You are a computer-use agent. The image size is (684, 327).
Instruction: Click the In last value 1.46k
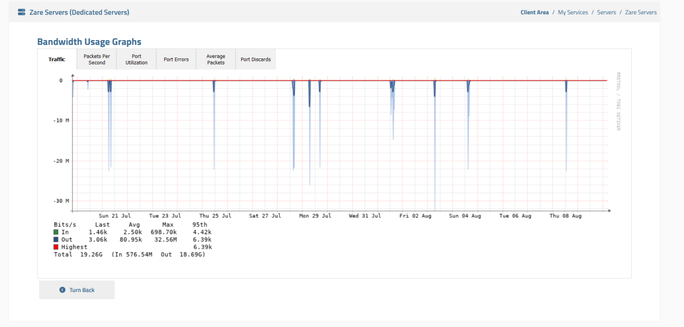coord(98,232)
